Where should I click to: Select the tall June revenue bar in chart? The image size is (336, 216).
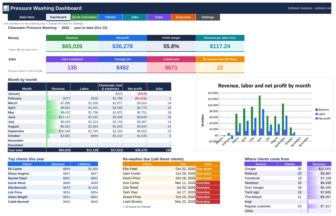point(260,115)
